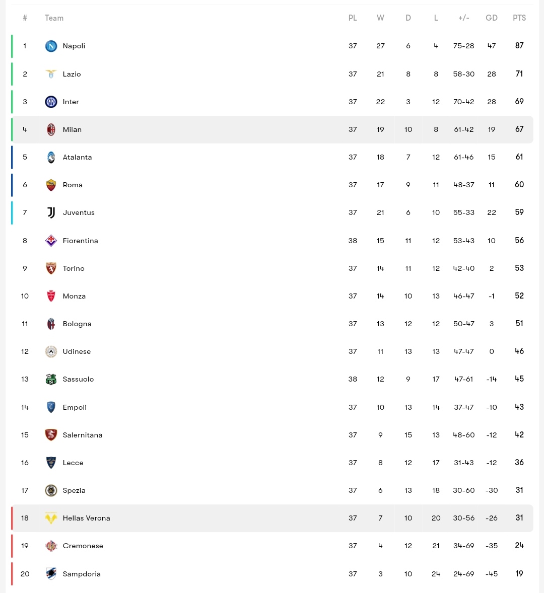Click the Inter club badge
This screenshot has height=593, width=544.
(x=51, y=102)
